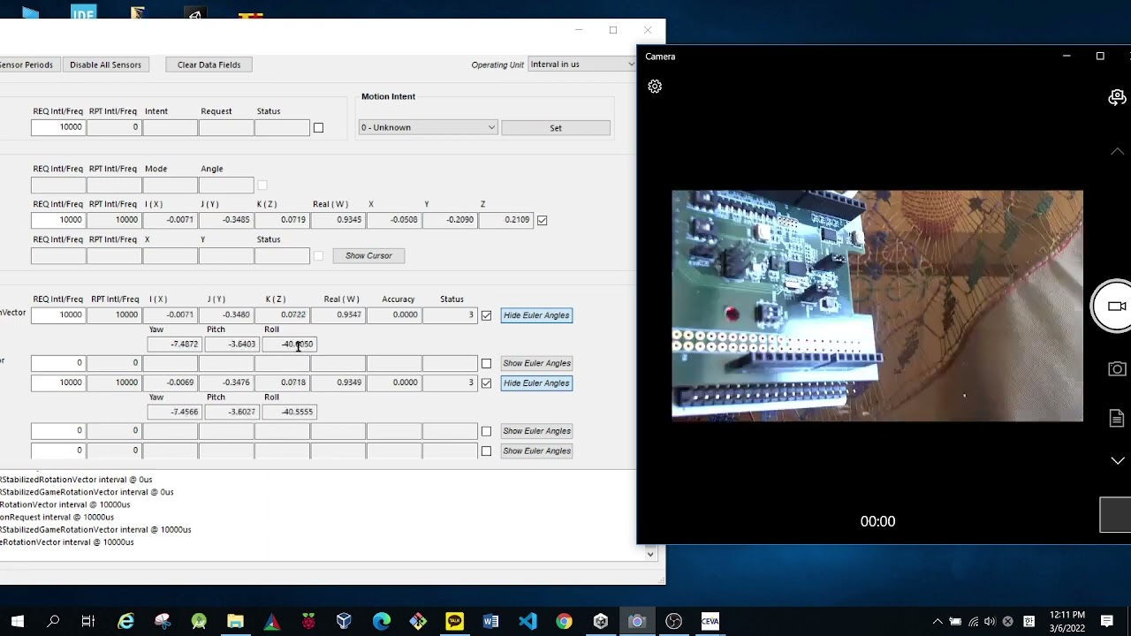Click log line 'StabilizedGameRotationVector interval @ 0us'
Image resolution: width=1131 pixels, height=636 pixels.
coord(87,492)
